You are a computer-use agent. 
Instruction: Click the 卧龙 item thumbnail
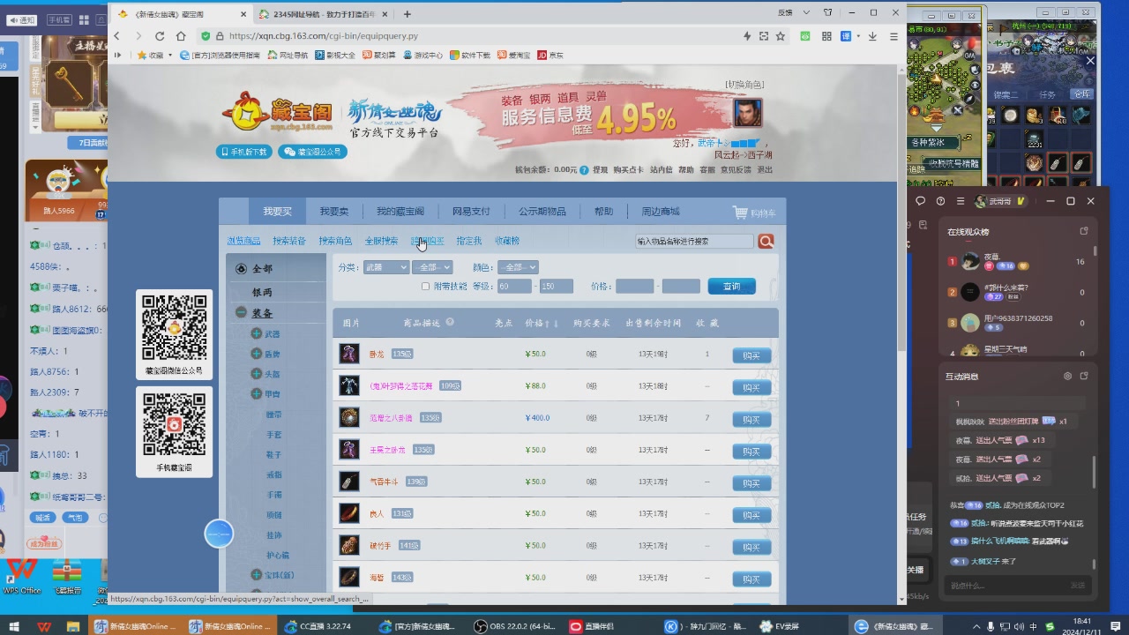(349, 354)
